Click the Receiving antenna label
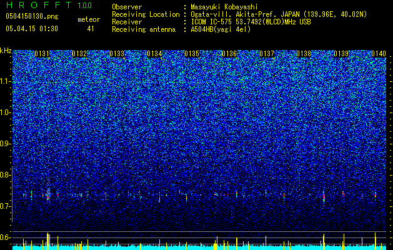Image resolution: width=393 pixels, height=250 pixels. point(144,29)
